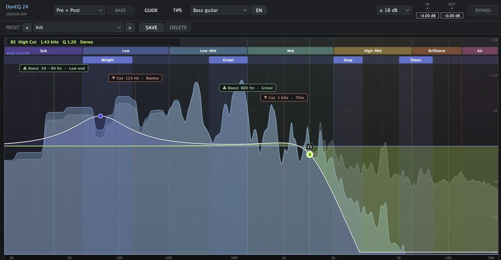The image size is (501, 260).
Task: Toggle the BYPASS button
Action: (x=483, y=10)
